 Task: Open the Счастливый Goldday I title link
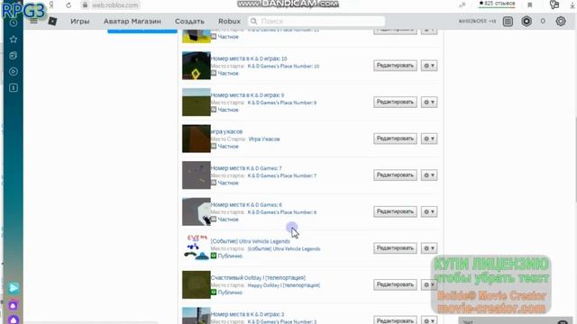point(258,278)
